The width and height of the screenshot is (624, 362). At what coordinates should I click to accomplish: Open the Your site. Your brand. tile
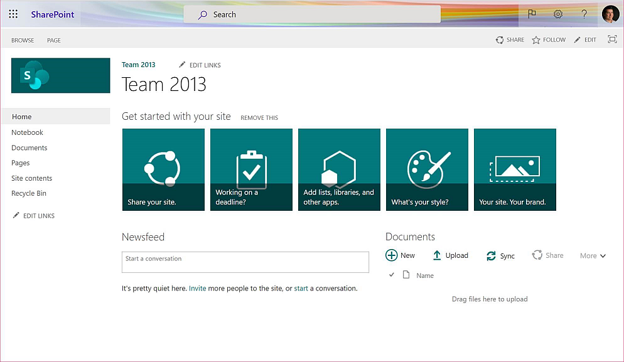pyautogui.click(x=515, y=169)
